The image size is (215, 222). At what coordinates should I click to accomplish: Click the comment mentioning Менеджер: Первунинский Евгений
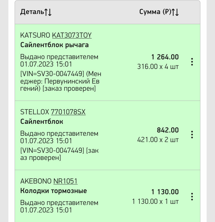(x=61, y=81)
